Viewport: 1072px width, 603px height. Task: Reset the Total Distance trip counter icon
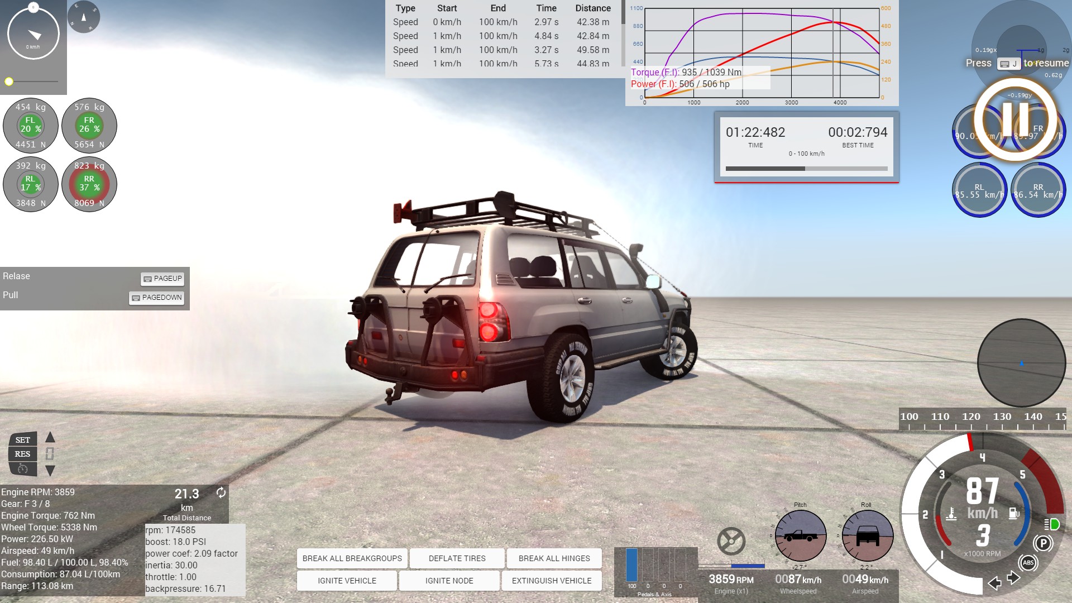[221, 492]
